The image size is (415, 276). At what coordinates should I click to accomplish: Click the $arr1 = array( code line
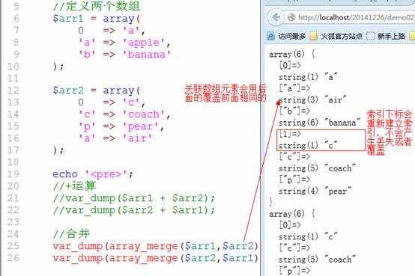[x=97, y=19]
